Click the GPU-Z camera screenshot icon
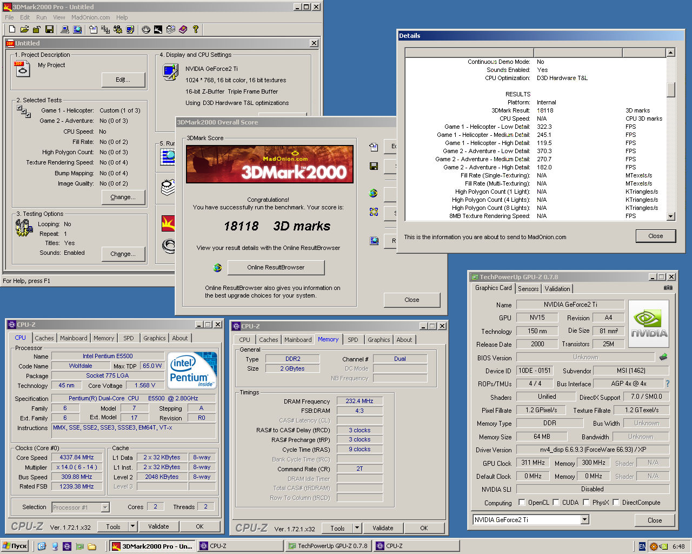 coord(668,288)
